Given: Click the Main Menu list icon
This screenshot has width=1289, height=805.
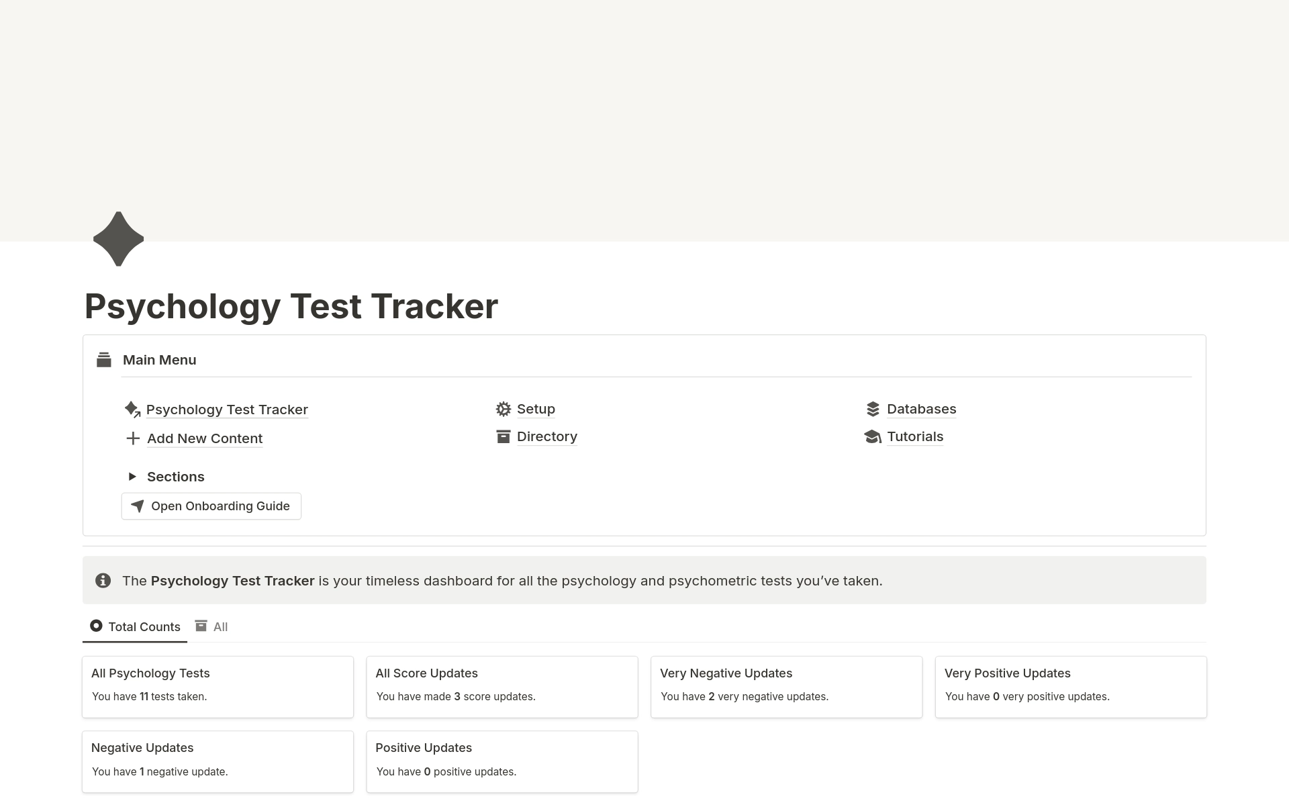Looking at the screenshot, I should 104,360.
